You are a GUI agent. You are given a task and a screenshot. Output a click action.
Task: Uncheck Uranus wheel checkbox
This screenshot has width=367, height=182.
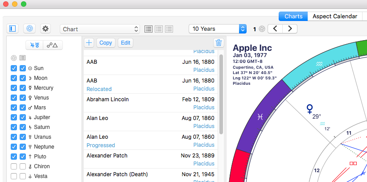click(14, 137)
